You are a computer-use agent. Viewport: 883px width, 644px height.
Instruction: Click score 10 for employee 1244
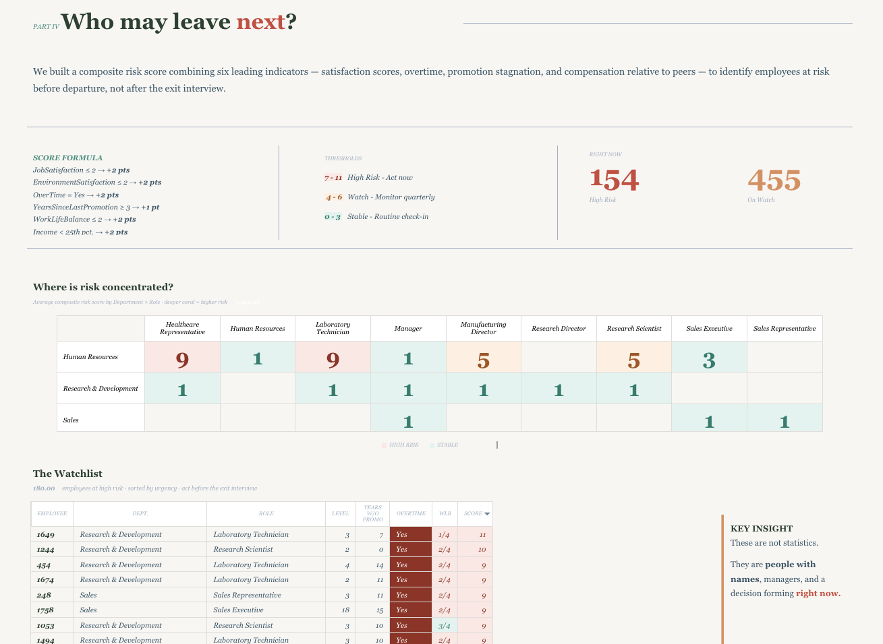(x=476, y=550)
